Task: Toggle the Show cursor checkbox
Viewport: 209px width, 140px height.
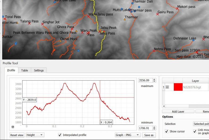Action: (x=166, y=131)
